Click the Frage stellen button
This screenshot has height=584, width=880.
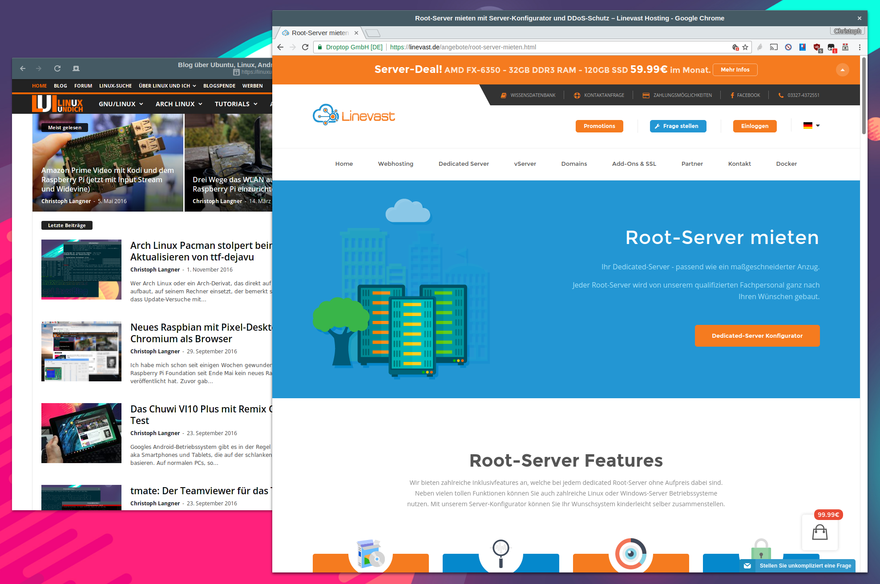click(678, 126)
